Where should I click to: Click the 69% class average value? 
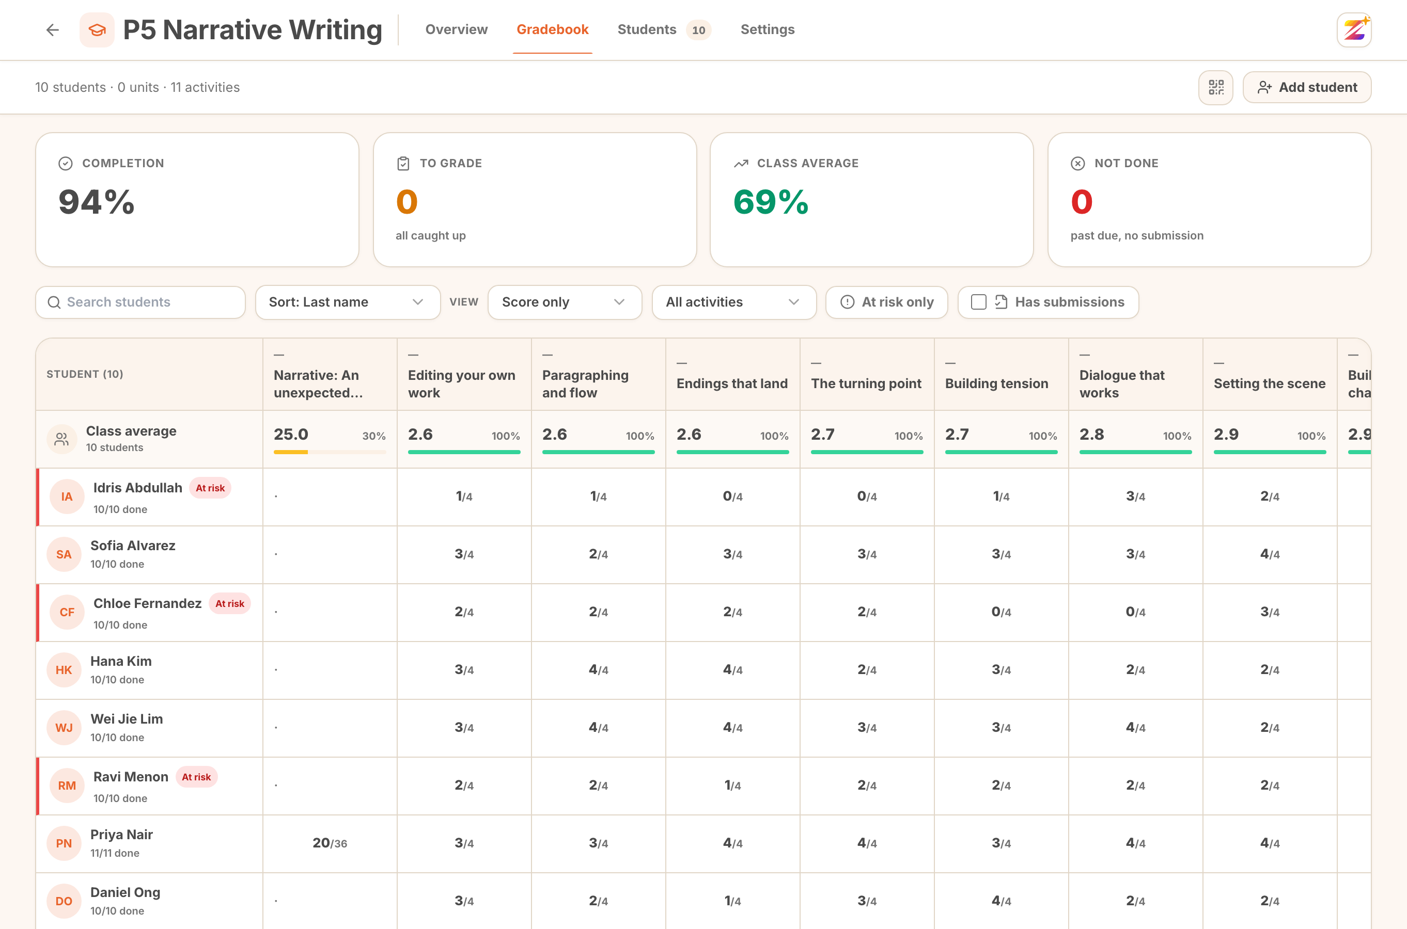coord(771,202)
